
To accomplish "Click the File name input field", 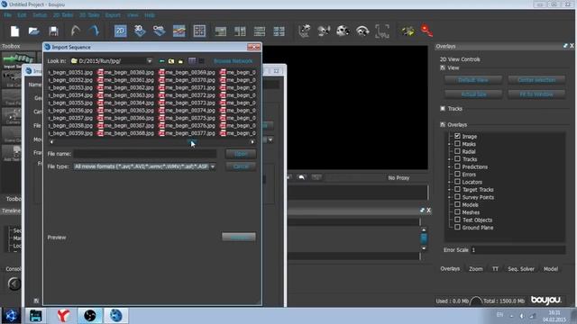I will tap(145, 154).
